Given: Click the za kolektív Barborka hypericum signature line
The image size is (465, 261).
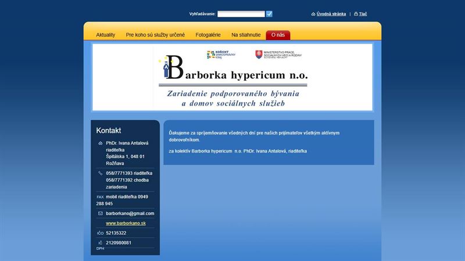Looking at the screenshot, I should (x=238, y=151).
